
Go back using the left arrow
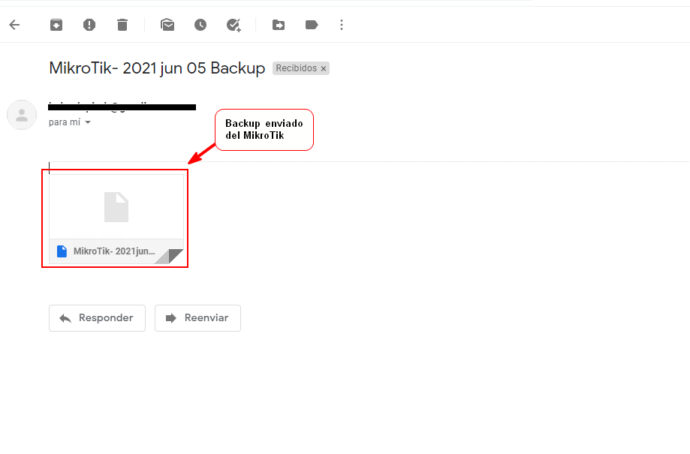[x=14, y=25]
